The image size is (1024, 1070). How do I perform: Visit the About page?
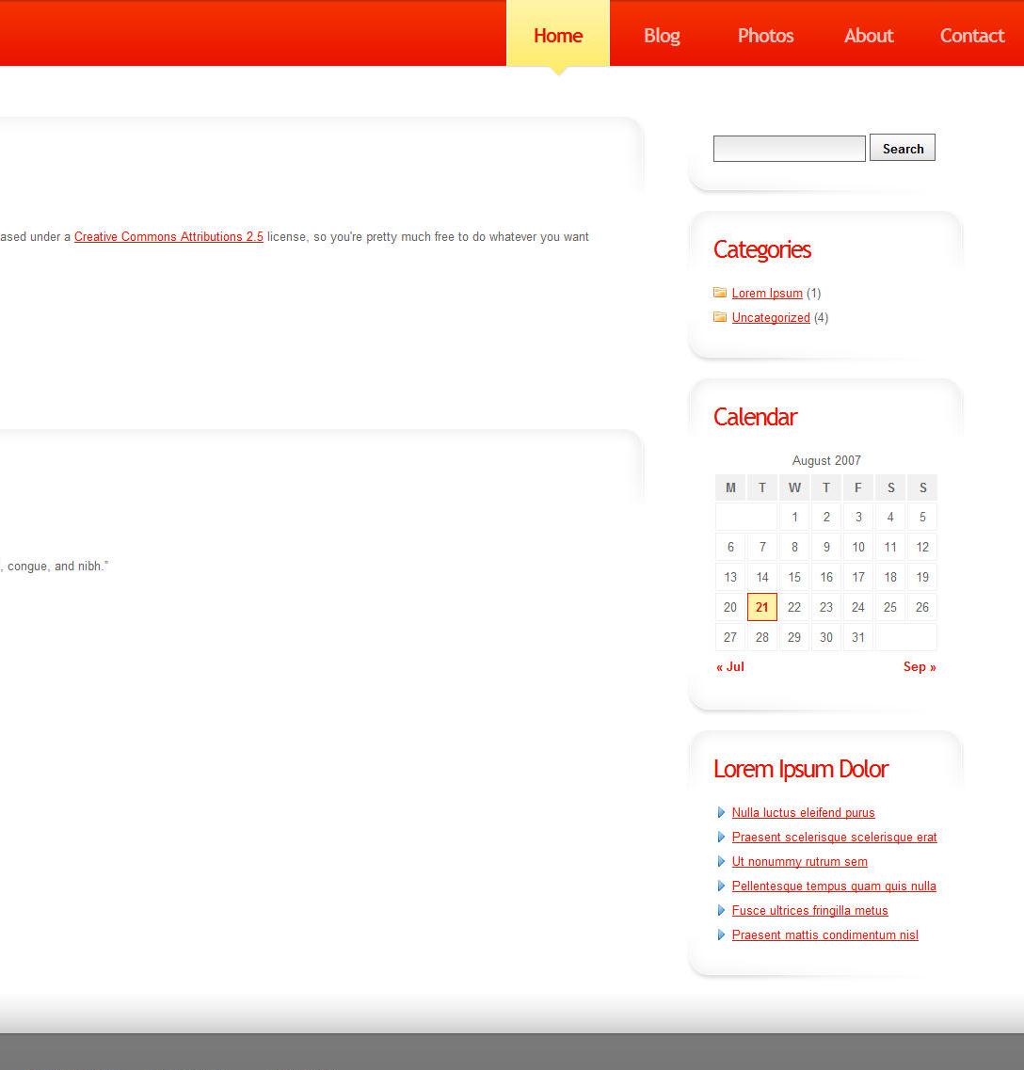point(869,36)
